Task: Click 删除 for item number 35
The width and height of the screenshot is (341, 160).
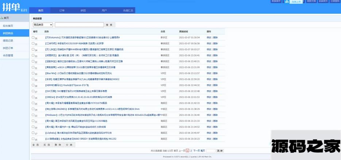Action: [x=216, y=43]
